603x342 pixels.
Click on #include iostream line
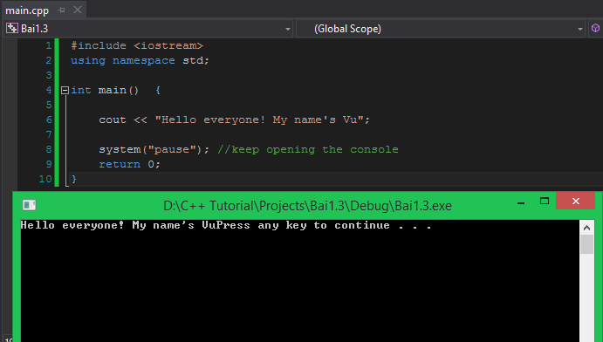(137, 45)
